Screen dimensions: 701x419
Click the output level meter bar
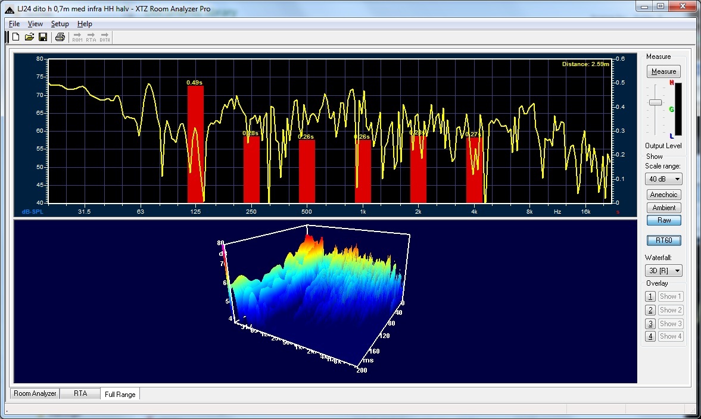(678, 109)
